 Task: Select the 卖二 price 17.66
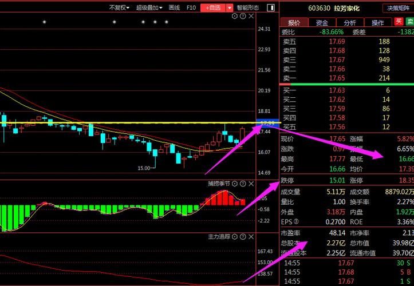click(x=337, y=69)
